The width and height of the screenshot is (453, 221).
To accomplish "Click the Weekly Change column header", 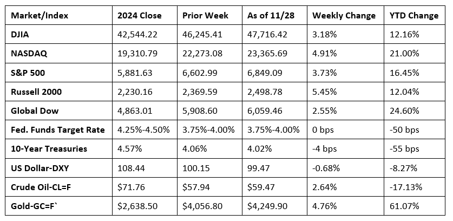I will tap(344, 16).
